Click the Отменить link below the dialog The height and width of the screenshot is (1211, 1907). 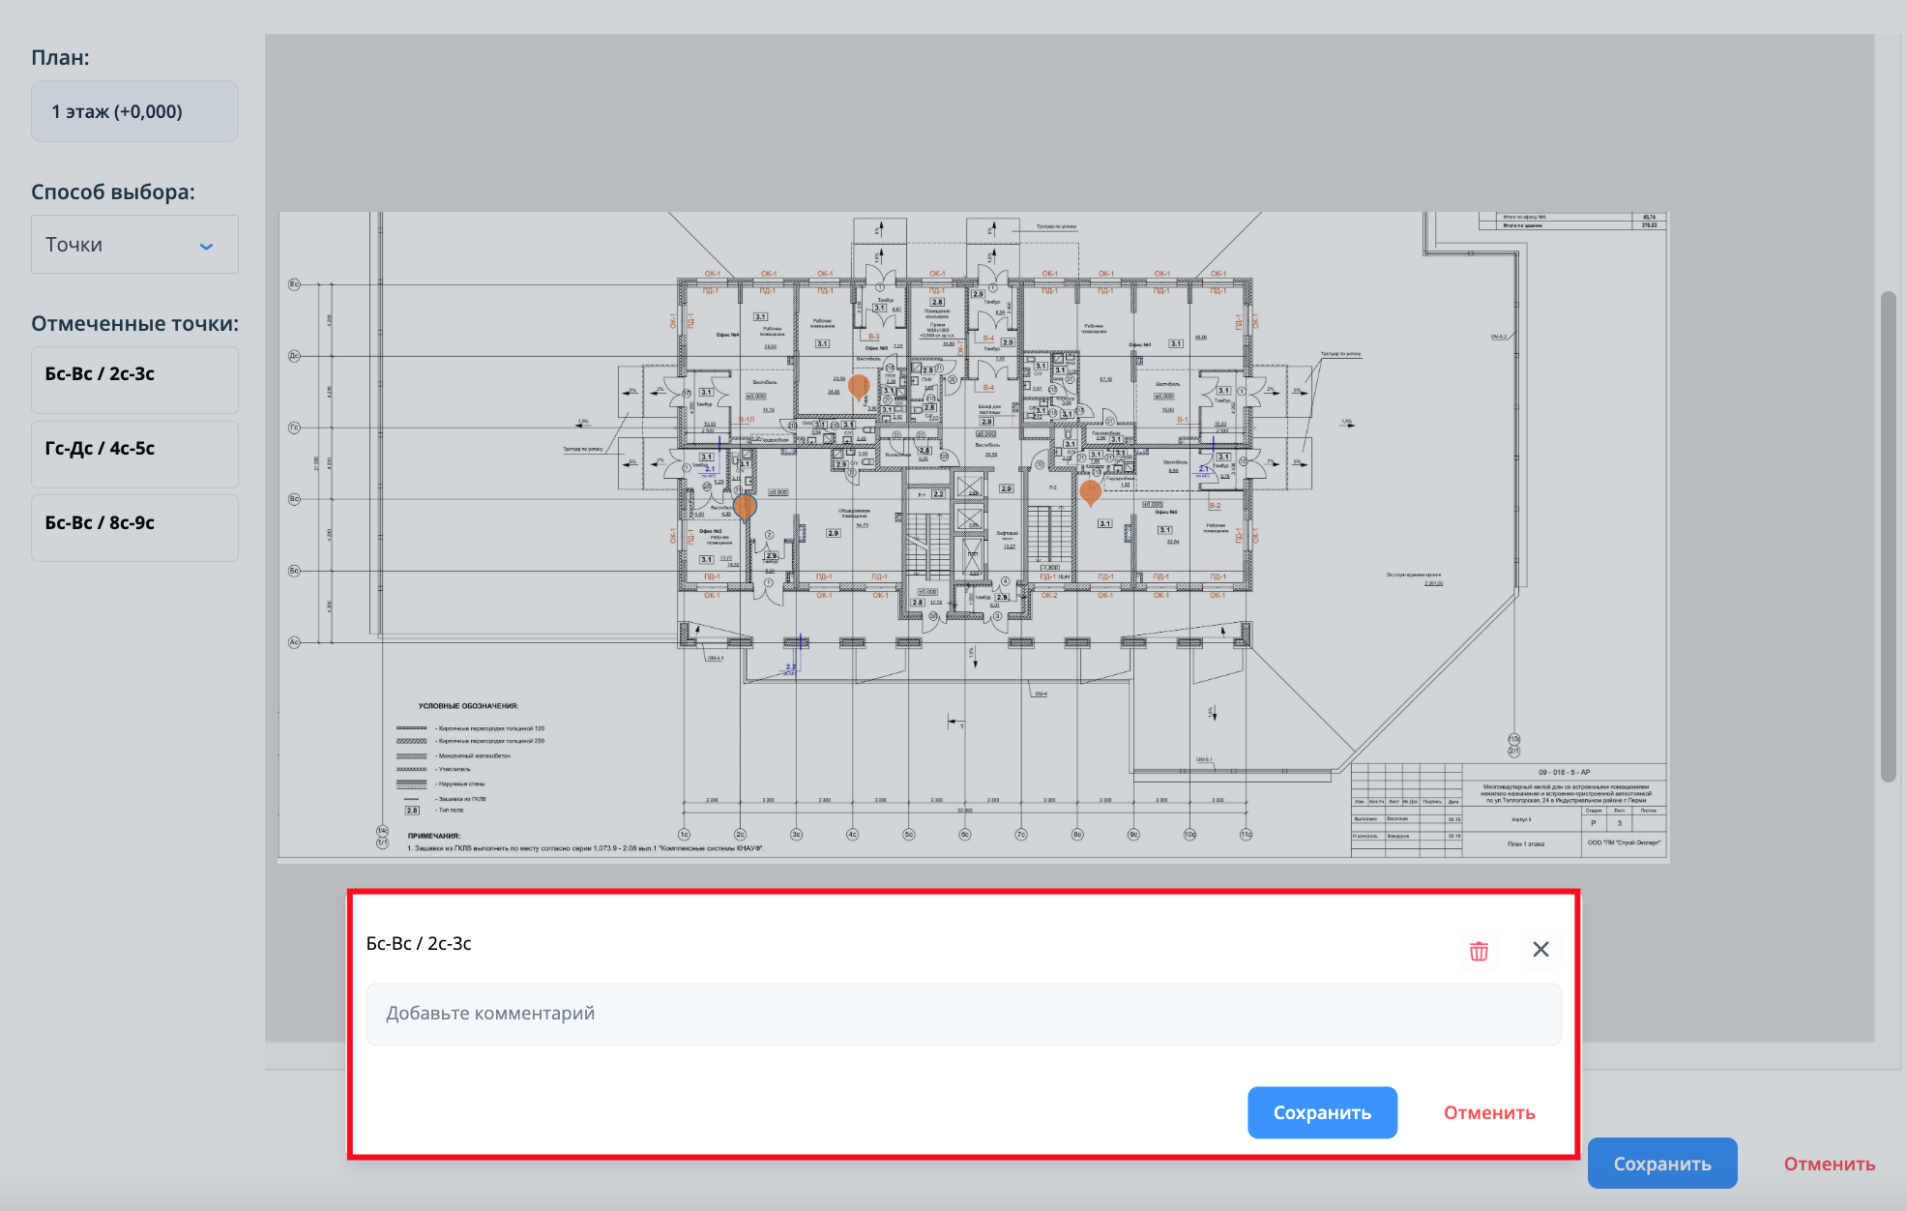tap(1829, 1164)
